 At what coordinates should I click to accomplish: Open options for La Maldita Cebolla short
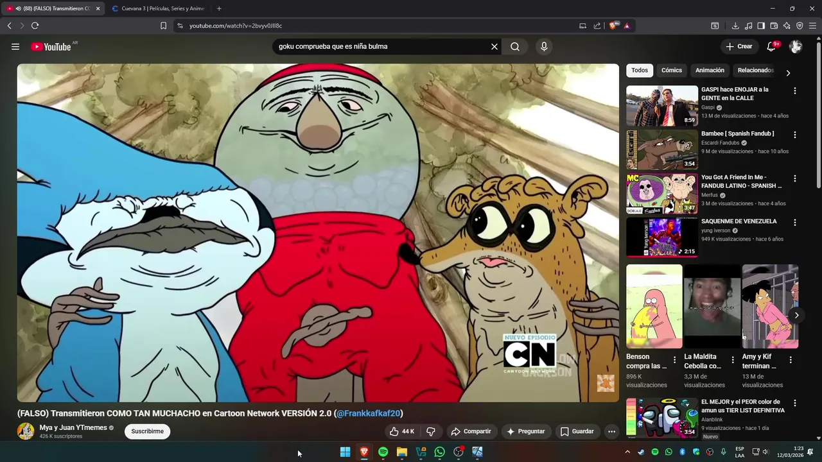click(732, 360)
